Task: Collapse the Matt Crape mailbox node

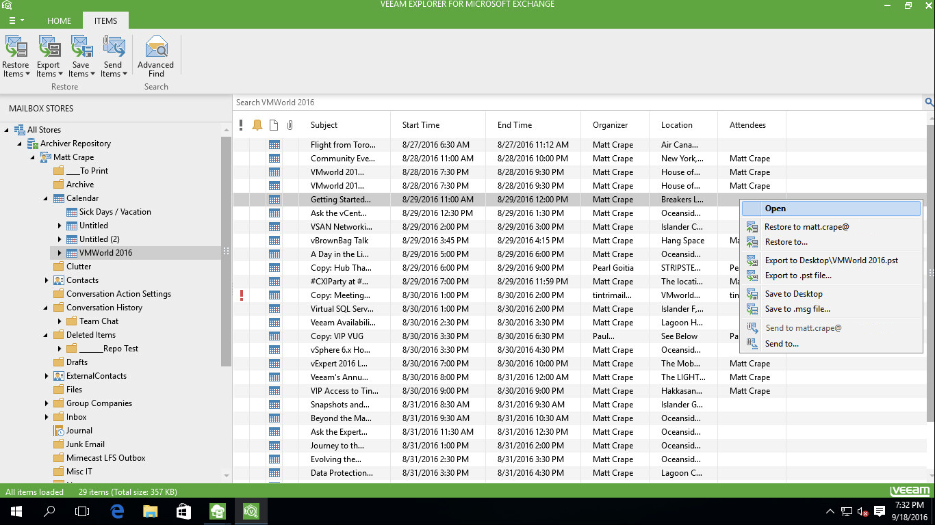Action: 33,157
